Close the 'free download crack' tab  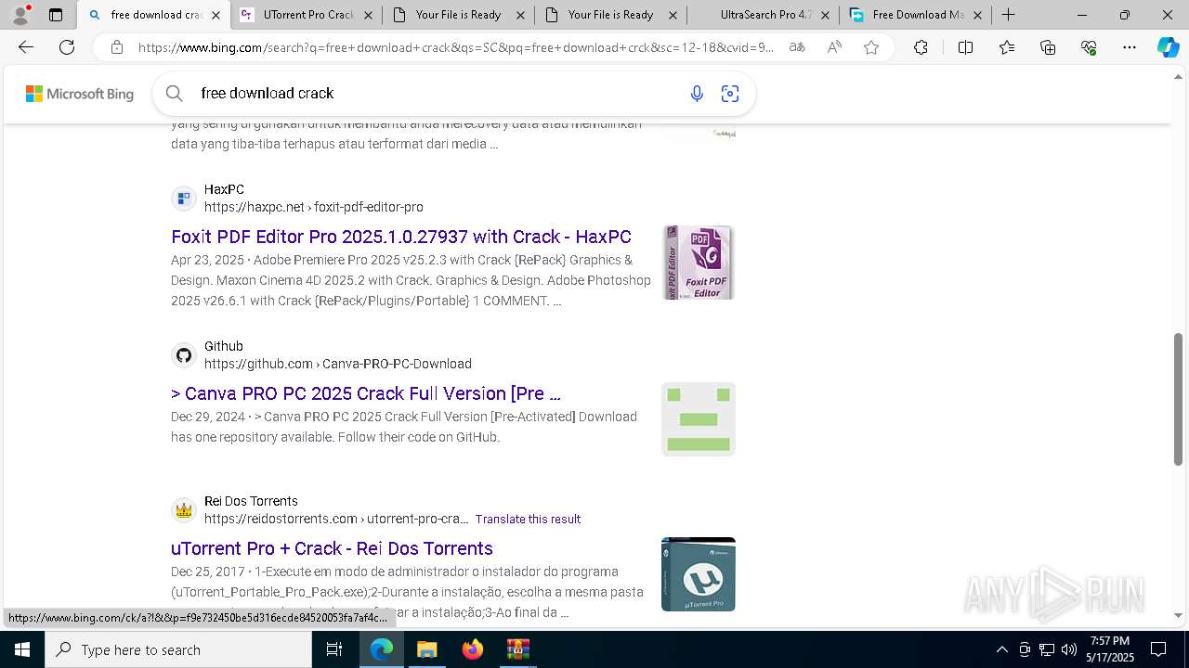pyautogui.click(x=216, y=15)
